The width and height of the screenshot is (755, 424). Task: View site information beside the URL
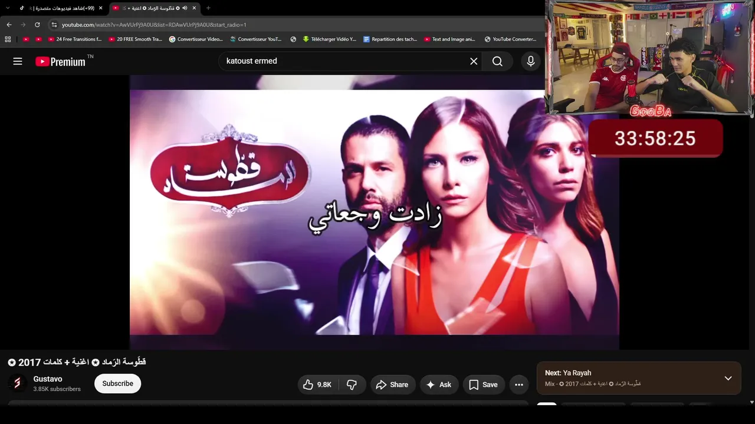54,25
